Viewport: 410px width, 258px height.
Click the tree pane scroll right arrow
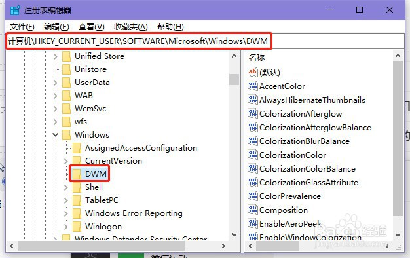pos(223,246)
